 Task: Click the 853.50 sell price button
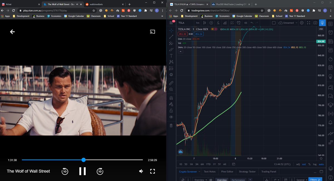click(x=182, y=34)
